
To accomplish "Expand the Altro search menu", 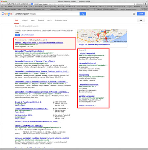I will pos(50,20).
